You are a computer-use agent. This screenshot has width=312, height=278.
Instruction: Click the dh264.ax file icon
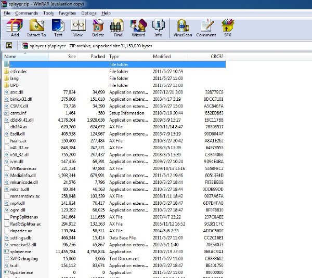click(7, 127)
